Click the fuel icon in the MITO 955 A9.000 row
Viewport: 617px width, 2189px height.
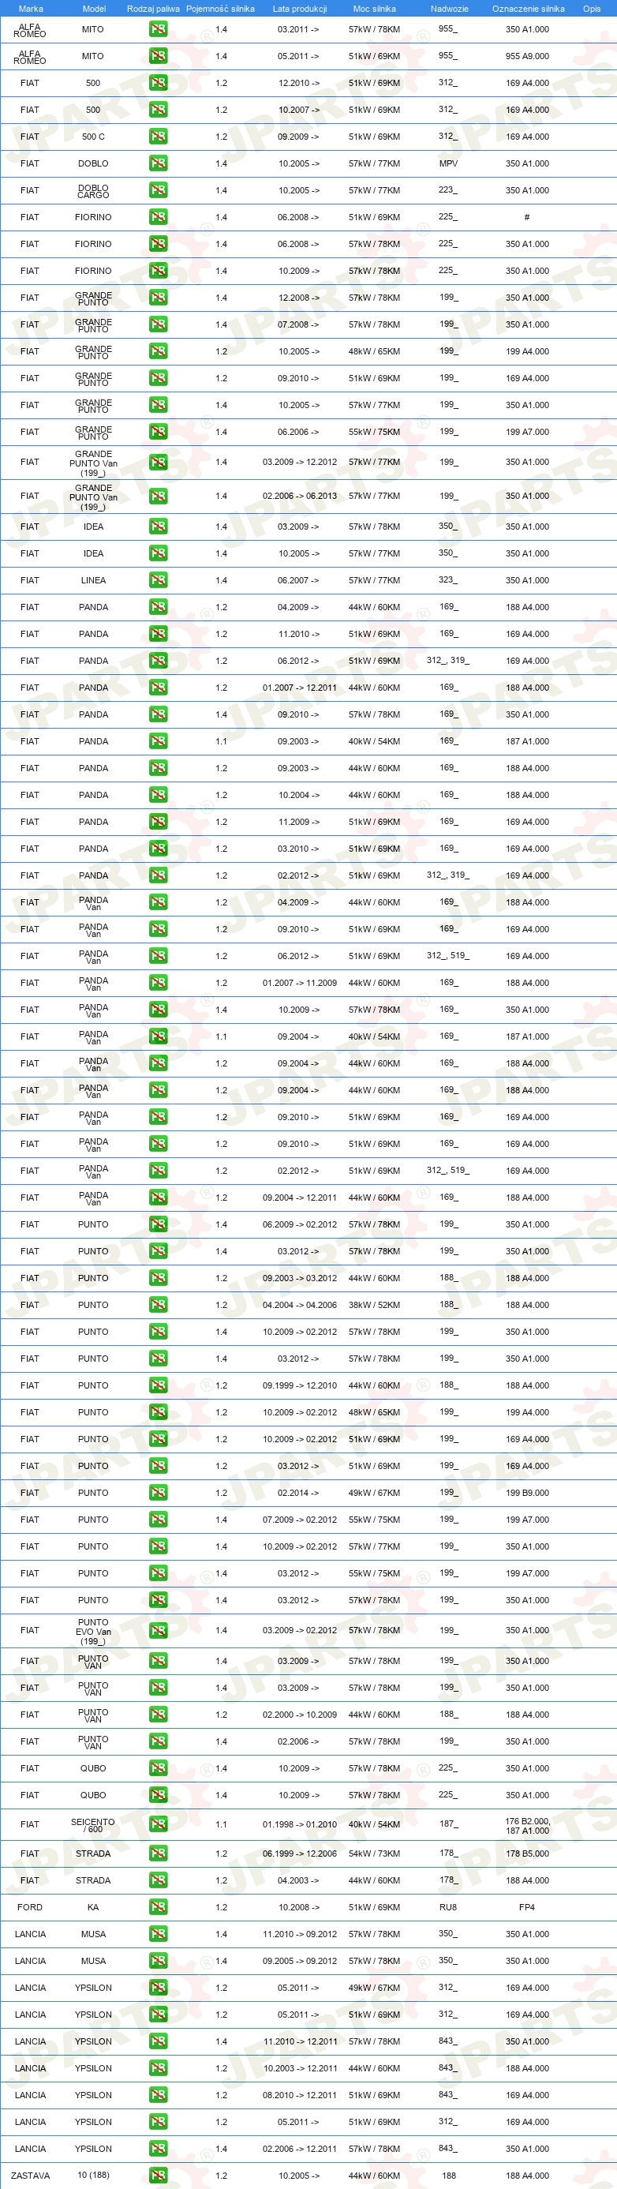(x=158, y=56)
